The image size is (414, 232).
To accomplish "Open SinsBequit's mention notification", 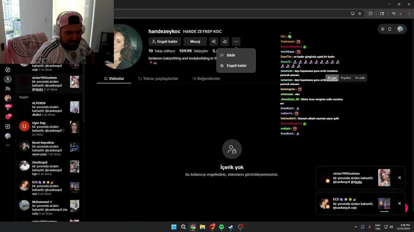I will [x=49, y=168].
